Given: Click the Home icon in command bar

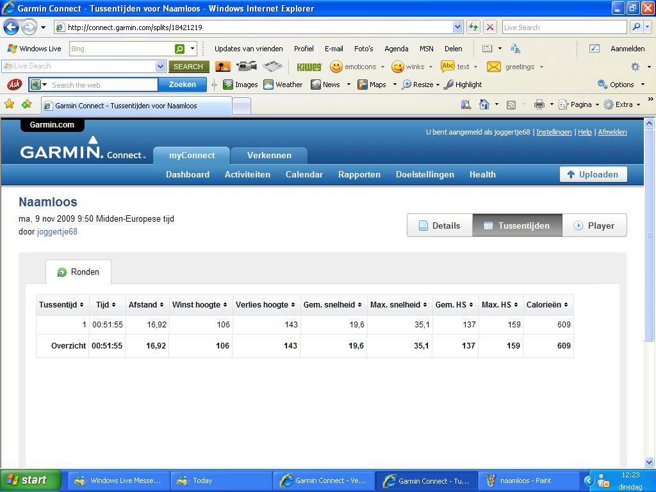Looking at the screenshot, I should click(x=484, y=104).
